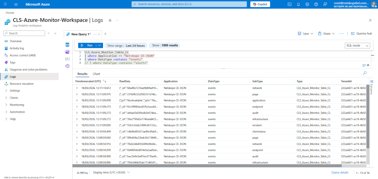Expand the row with SubType incident

click(x=77, y=125)
